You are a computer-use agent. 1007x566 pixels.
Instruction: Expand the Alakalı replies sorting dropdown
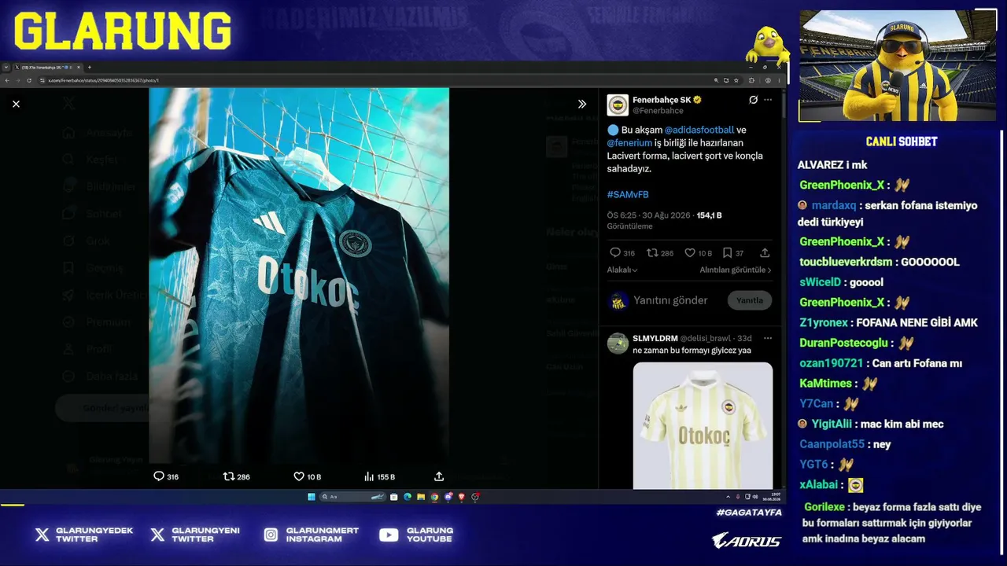coord(622,270)
